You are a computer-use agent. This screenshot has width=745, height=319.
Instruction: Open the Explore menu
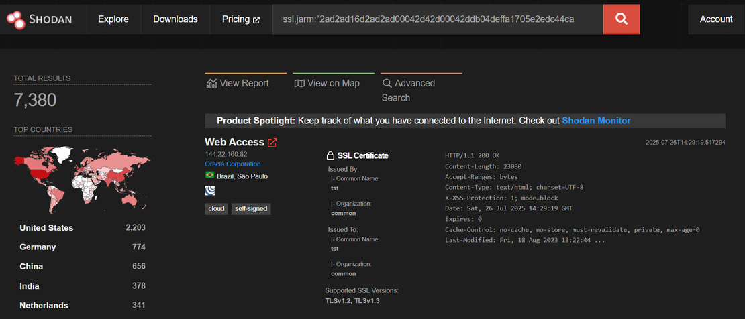click(113, 19)
